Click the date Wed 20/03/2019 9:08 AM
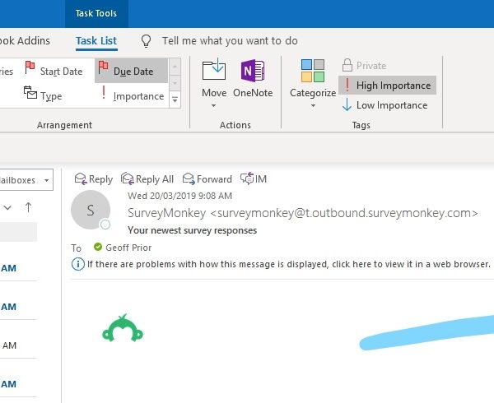 coord(179,196)
